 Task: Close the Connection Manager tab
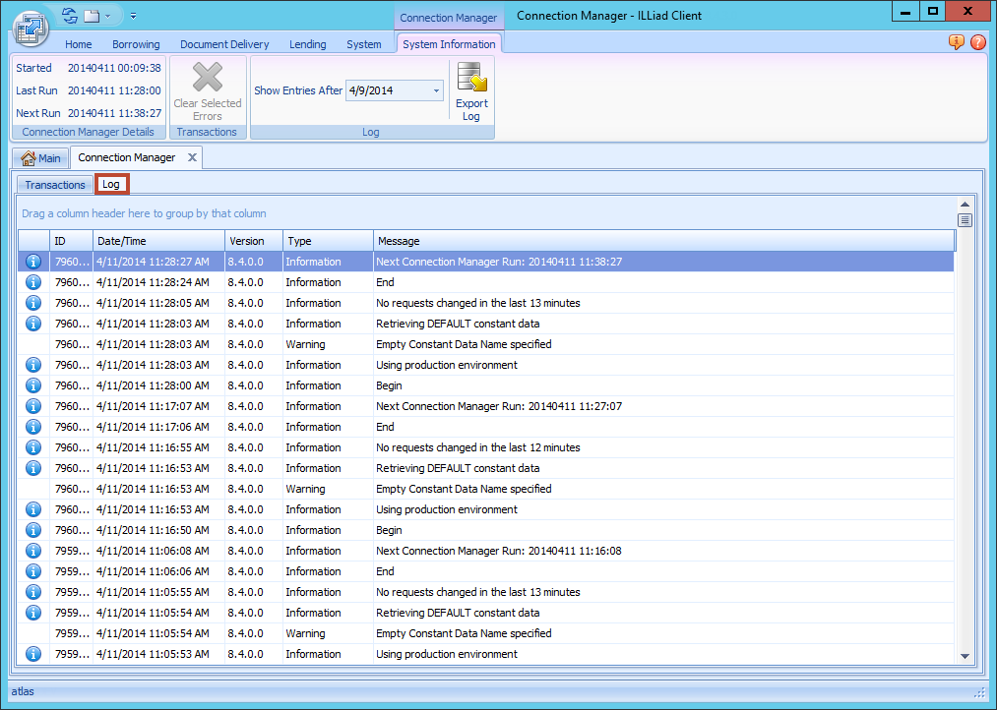coord(193,156)
